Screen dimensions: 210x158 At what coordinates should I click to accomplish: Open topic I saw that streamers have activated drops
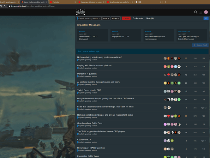pyautogui.click(x=106, y=107)
